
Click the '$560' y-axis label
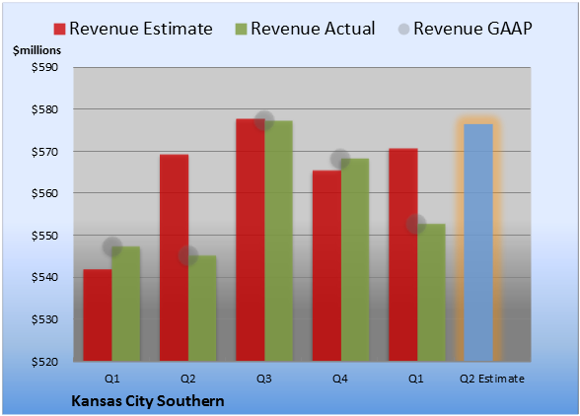(x=44, y=193)
